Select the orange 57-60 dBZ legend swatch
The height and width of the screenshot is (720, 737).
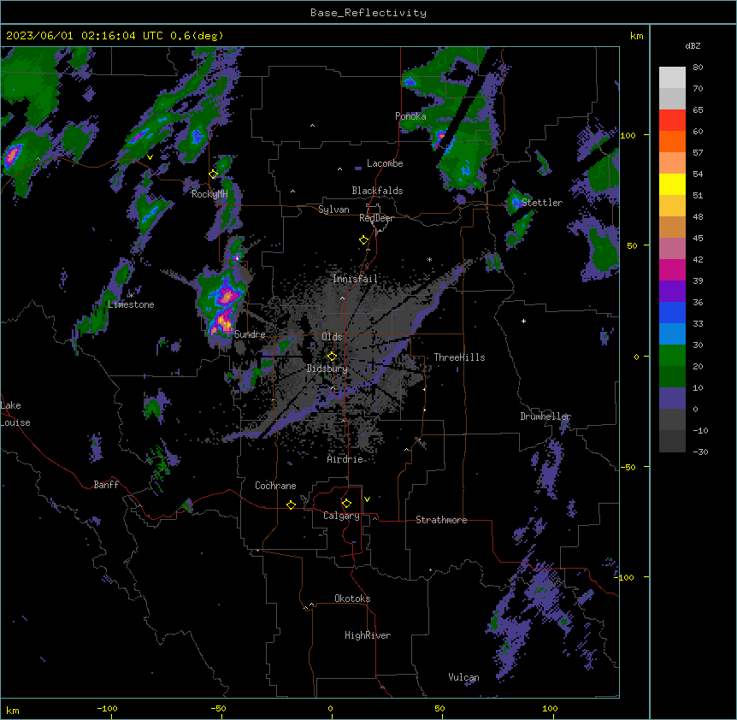[672, 141]
